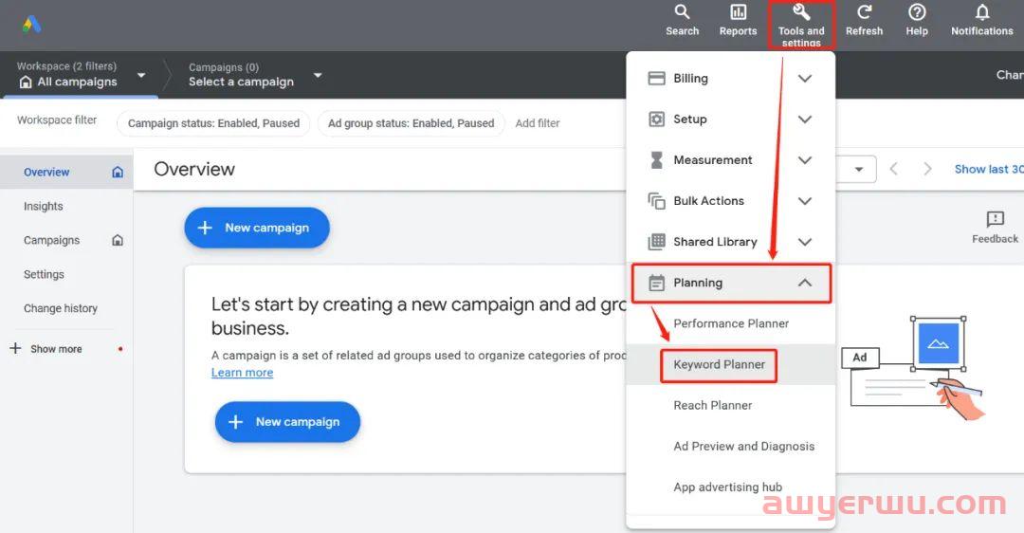
Task: Click home icon next to Campaigns
Action: tap(118, 240)
